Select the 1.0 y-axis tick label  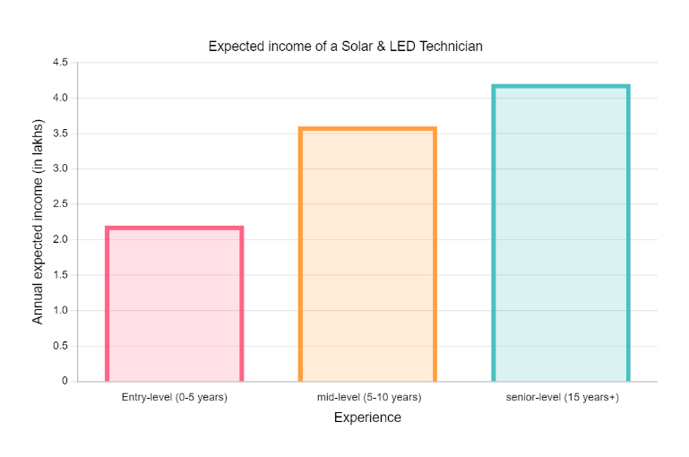(60, 310)
